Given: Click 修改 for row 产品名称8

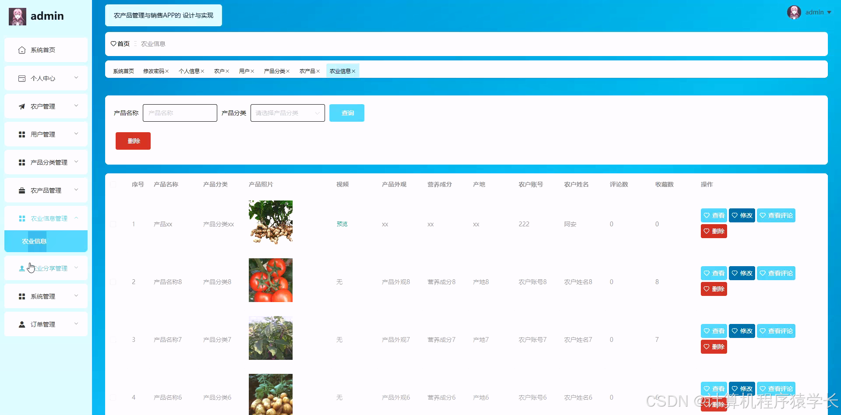Looking at the screenshot, I should [x=742, y=273].
